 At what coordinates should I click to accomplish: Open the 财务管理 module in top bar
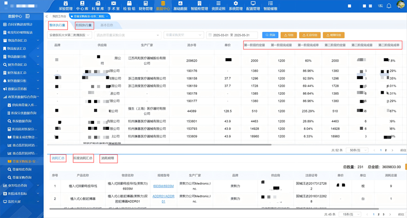(x=146, y=6)
